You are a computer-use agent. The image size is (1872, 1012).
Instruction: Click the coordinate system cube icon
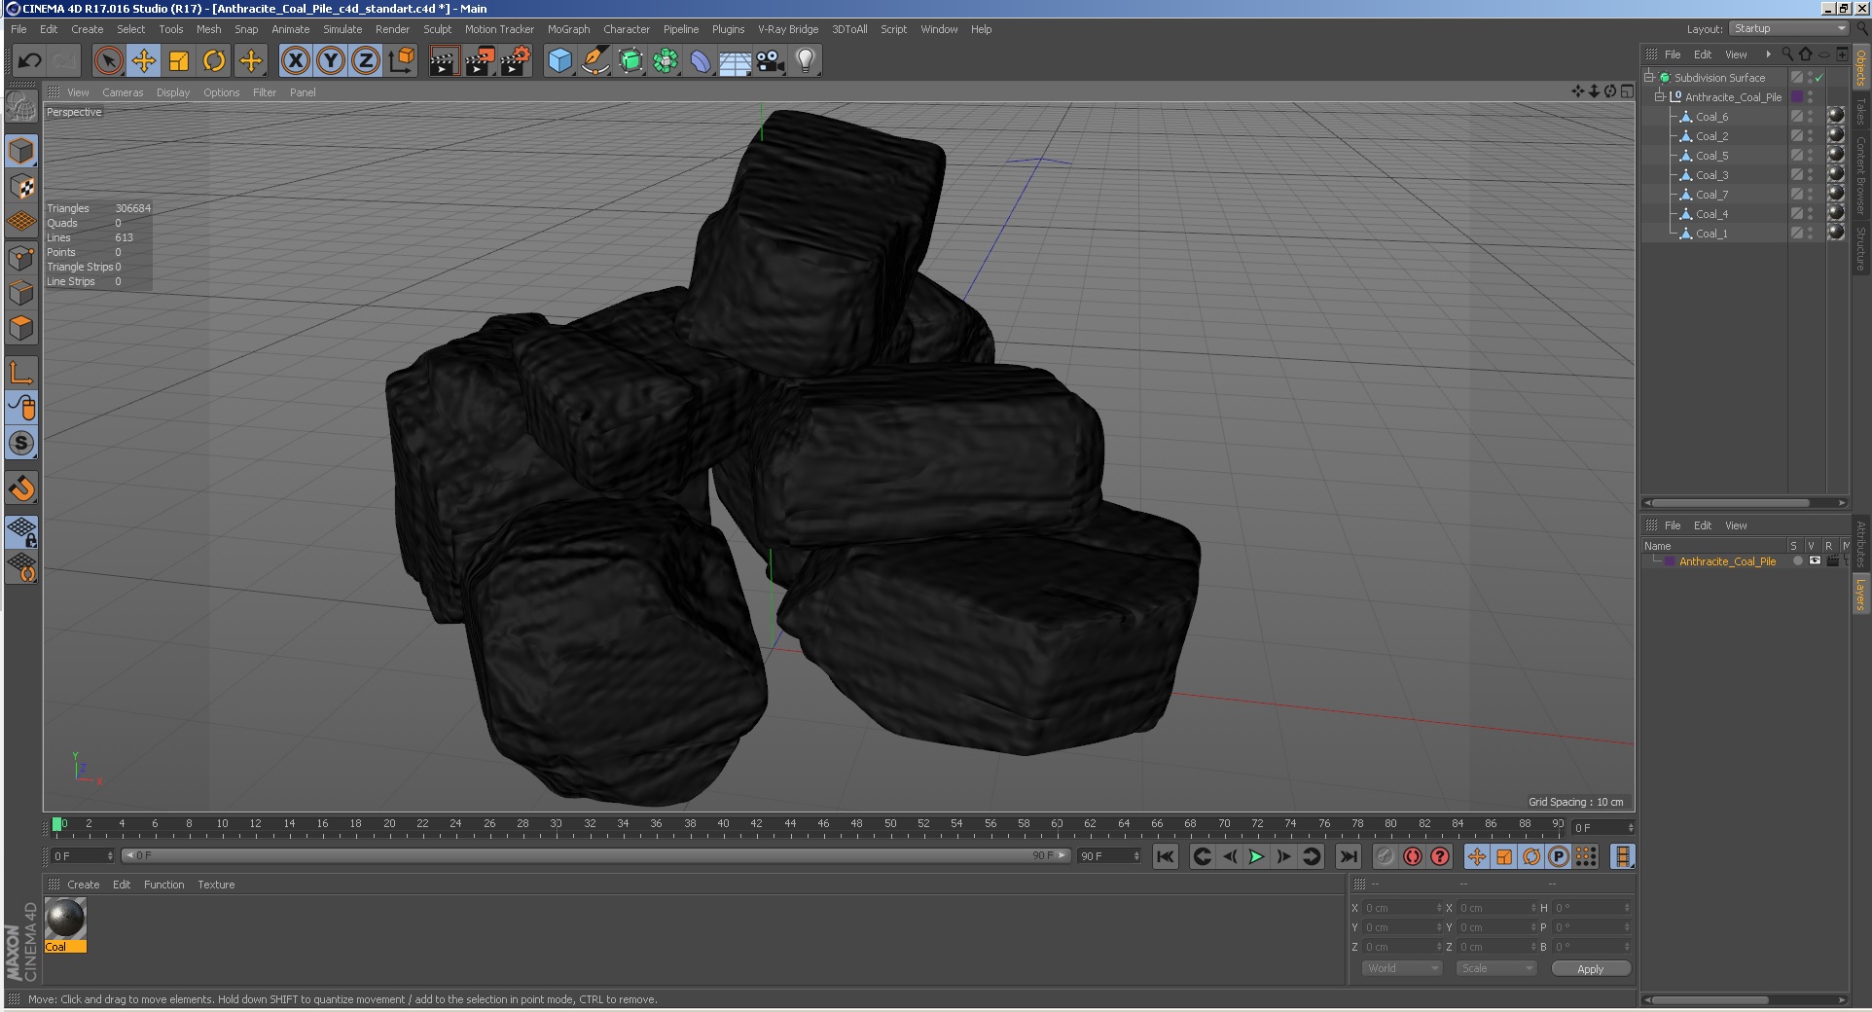pyautogui.click(x=401, y=61)
